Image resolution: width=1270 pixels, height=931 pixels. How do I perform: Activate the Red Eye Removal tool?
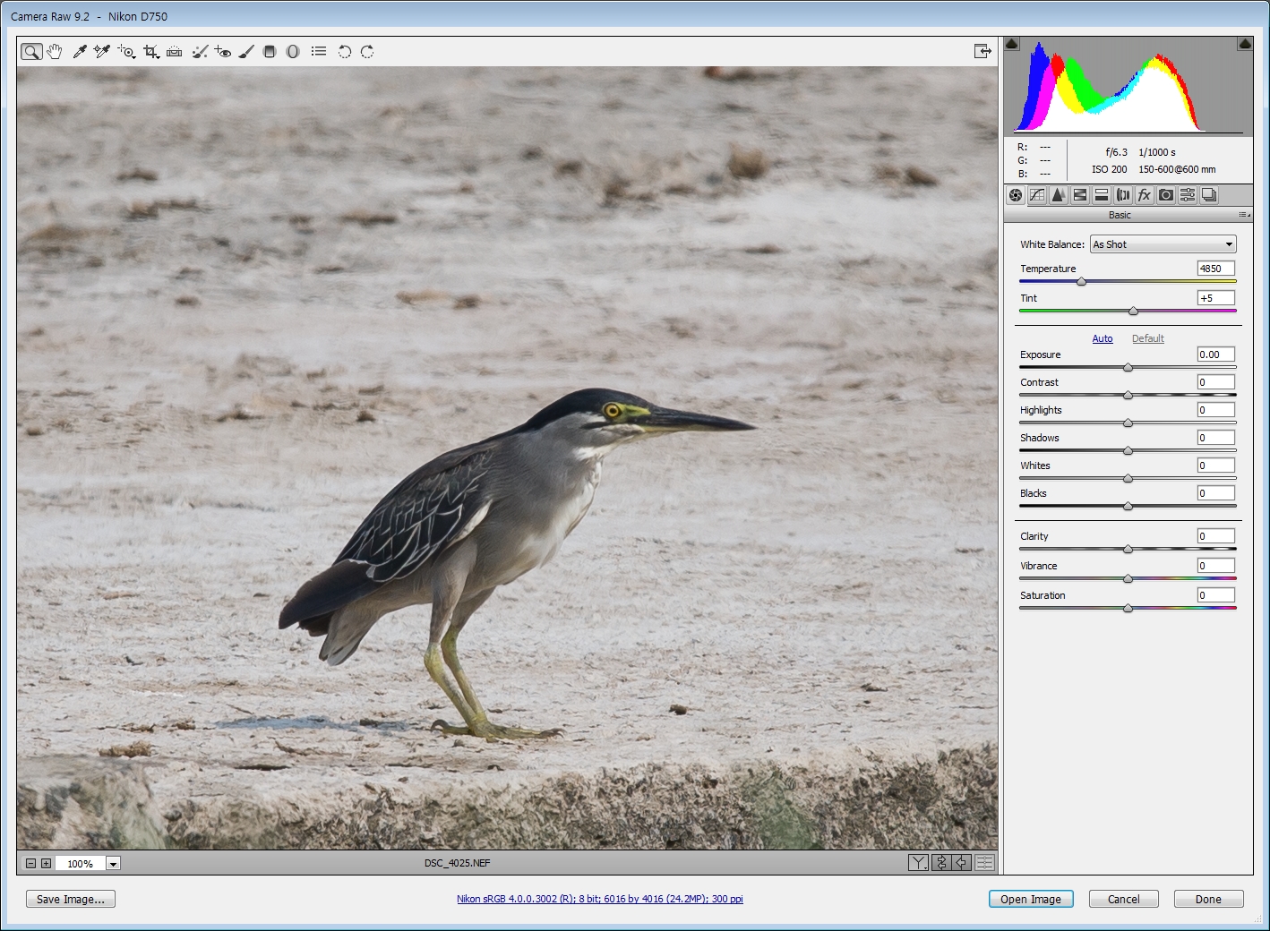[223, 52]
